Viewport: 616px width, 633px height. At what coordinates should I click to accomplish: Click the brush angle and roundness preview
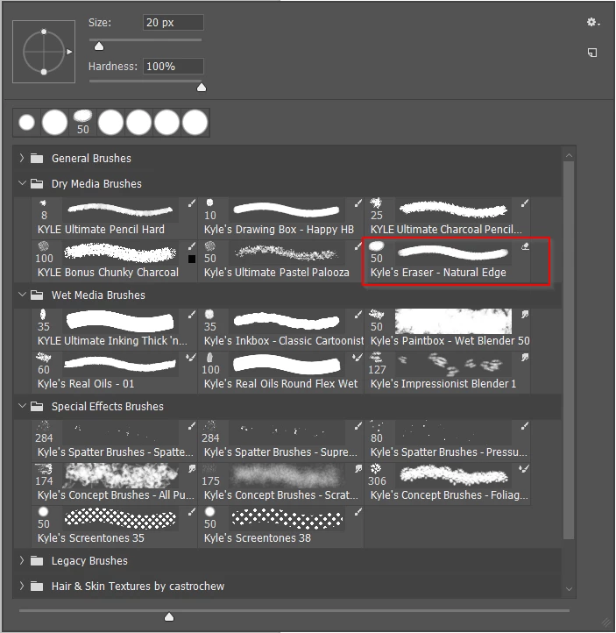(44, 52)
